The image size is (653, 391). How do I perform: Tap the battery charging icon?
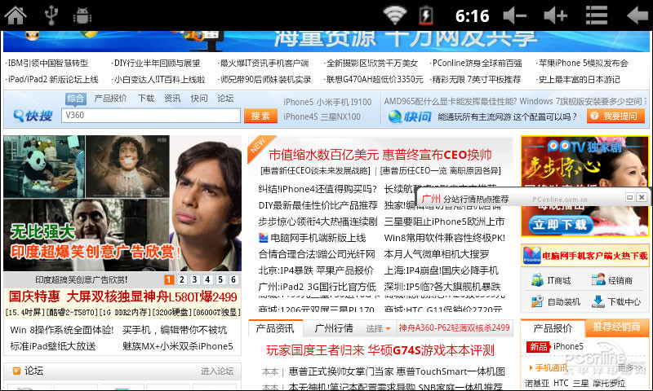pos(425,15)
